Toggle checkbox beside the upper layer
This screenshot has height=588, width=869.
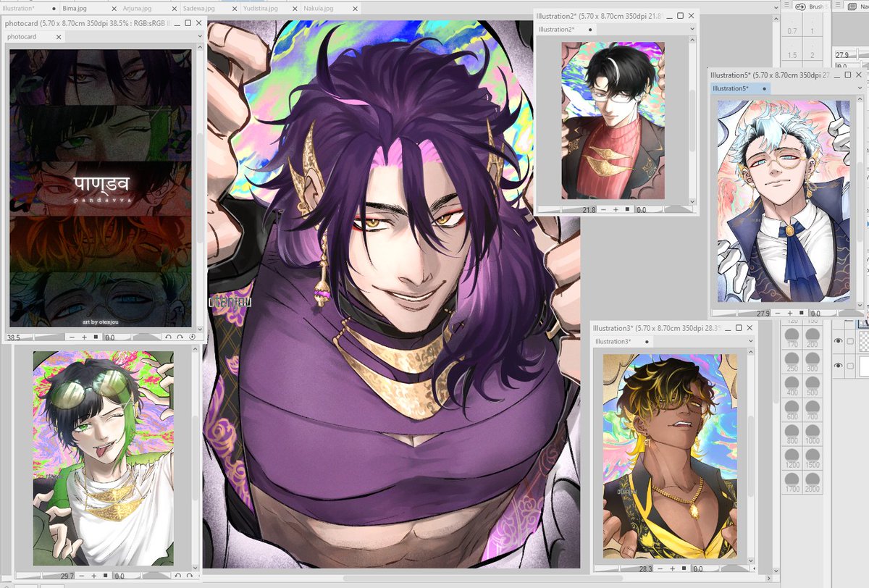point(850,342)
